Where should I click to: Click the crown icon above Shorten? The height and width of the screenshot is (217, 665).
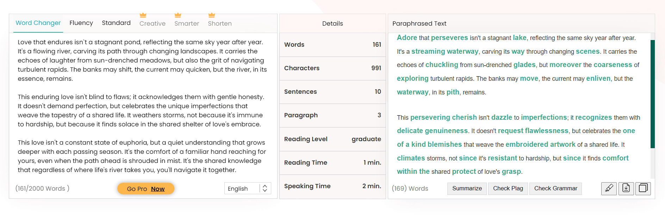[212, 15]
